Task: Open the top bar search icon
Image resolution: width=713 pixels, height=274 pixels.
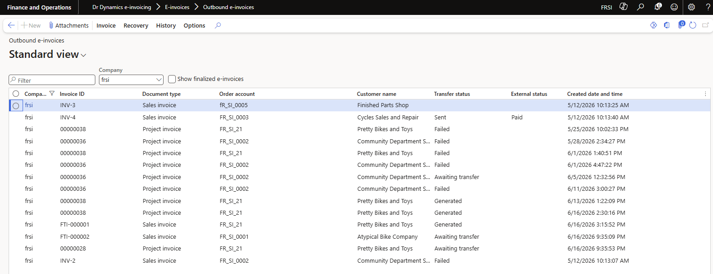Action: pos(640,7)
